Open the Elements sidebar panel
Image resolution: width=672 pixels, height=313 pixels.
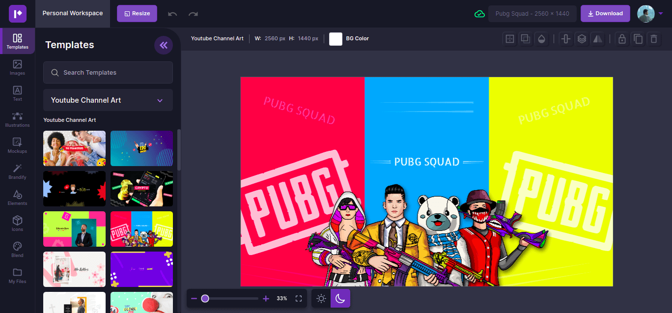click(x=17, y=198)
